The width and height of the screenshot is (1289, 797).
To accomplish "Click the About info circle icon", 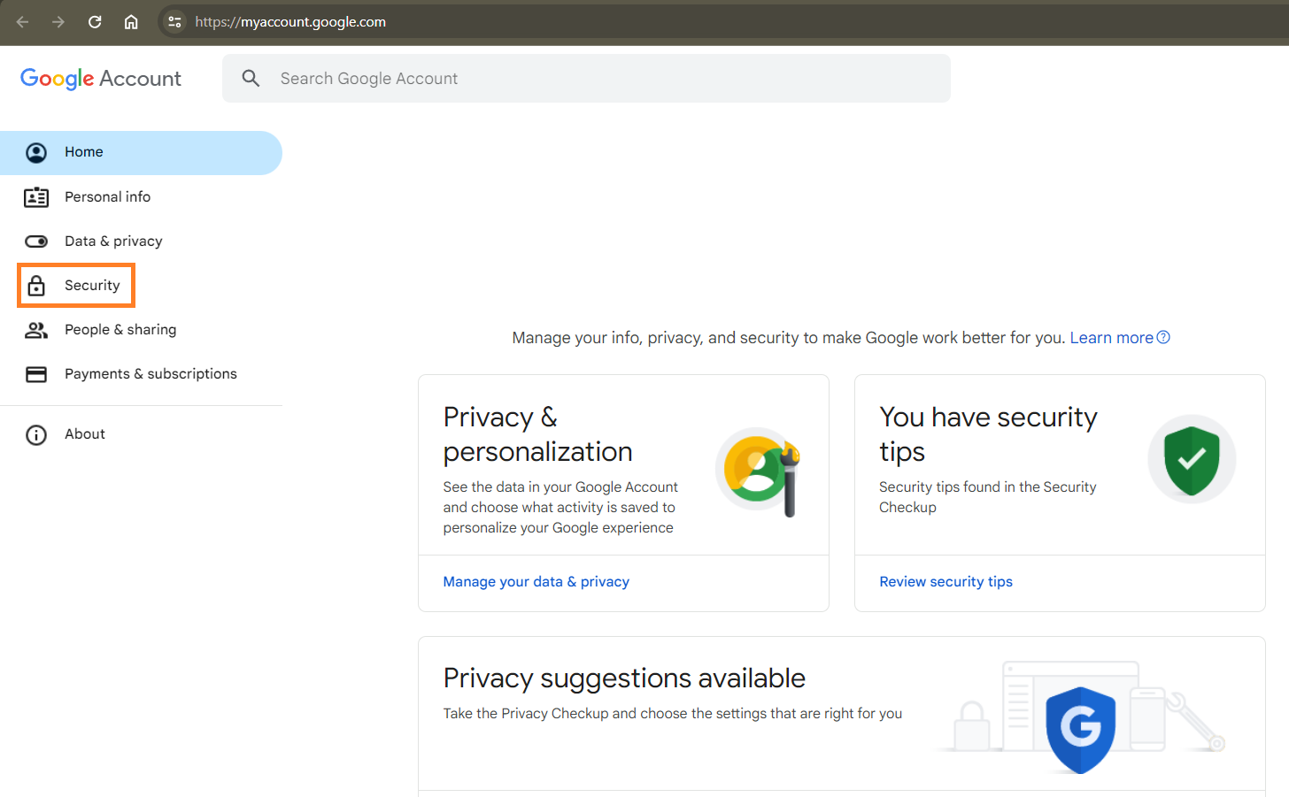I will tap(36, 434).
